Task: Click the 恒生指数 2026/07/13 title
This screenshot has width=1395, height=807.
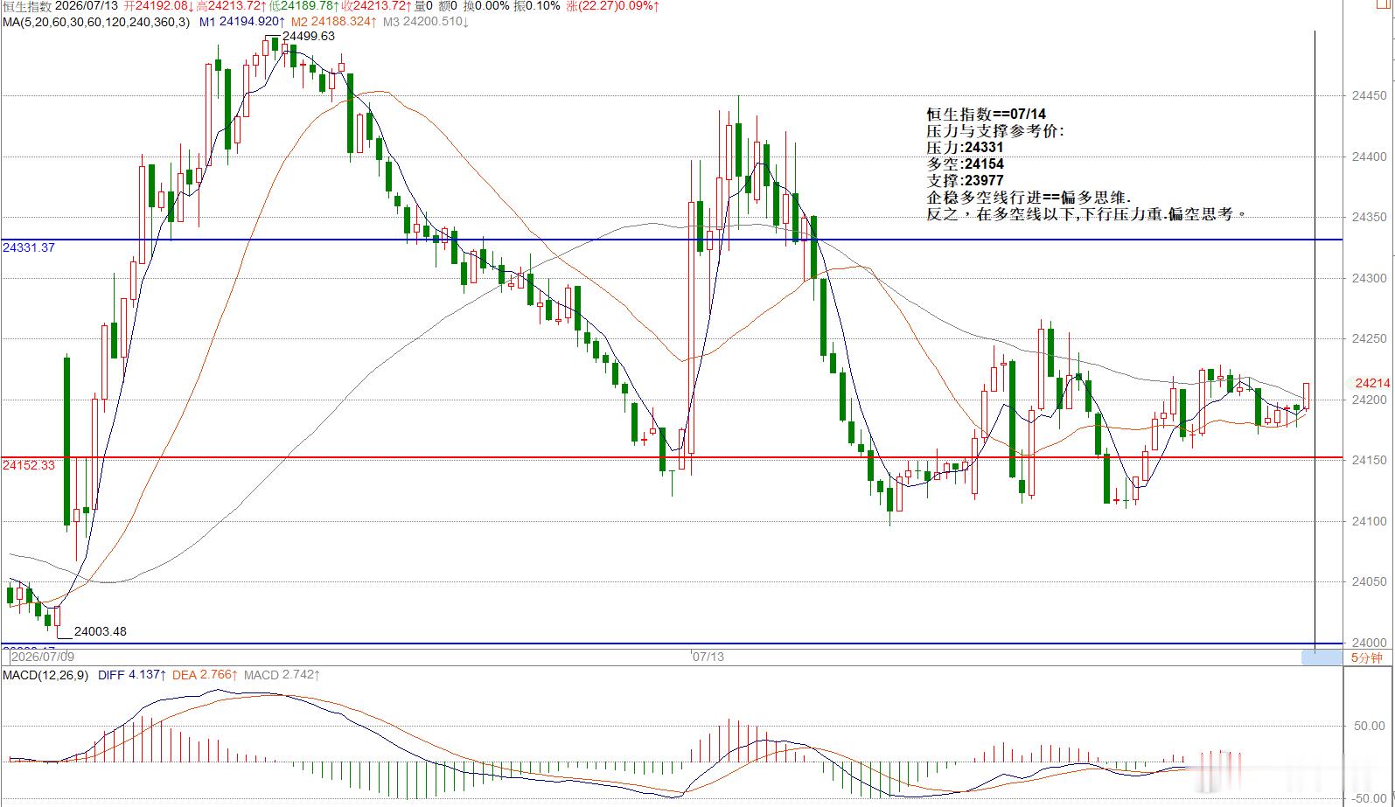Action: (x=60, y=6)
